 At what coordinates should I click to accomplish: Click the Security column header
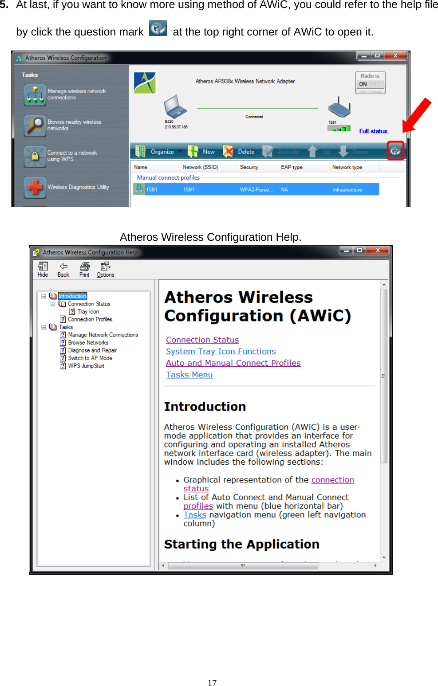point(257,167)
